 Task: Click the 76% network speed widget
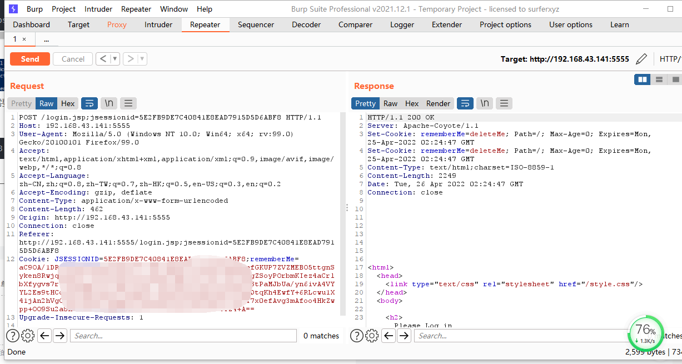(646, 333)
